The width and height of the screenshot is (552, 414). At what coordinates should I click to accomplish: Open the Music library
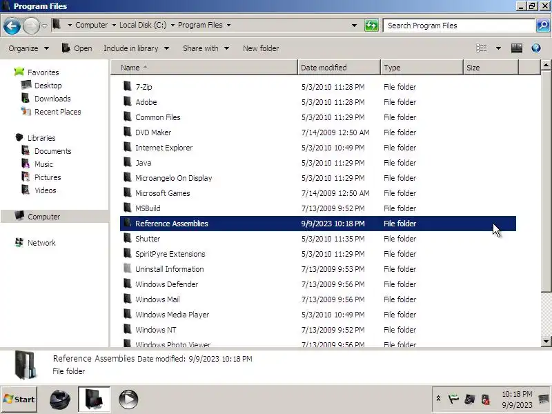point(43,164)
